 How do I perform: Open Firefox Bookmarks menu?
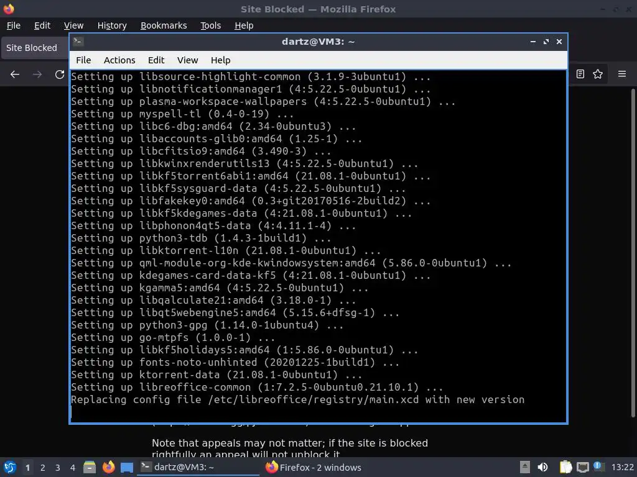[x=164, y=25]
